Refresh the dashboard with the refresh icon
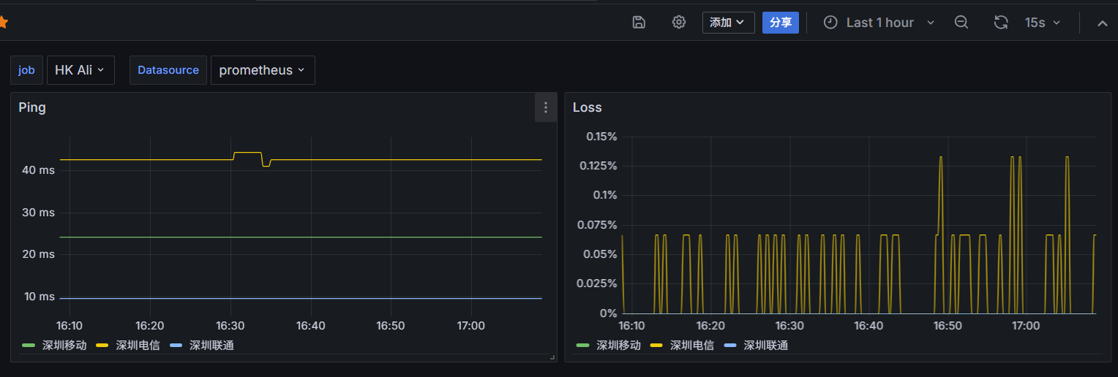 (x=1001, y=23)
